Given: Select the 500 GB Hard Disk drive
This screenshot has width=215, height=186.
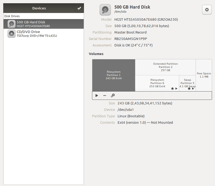Looking at the screenshot, I should [x=43, y=24].
